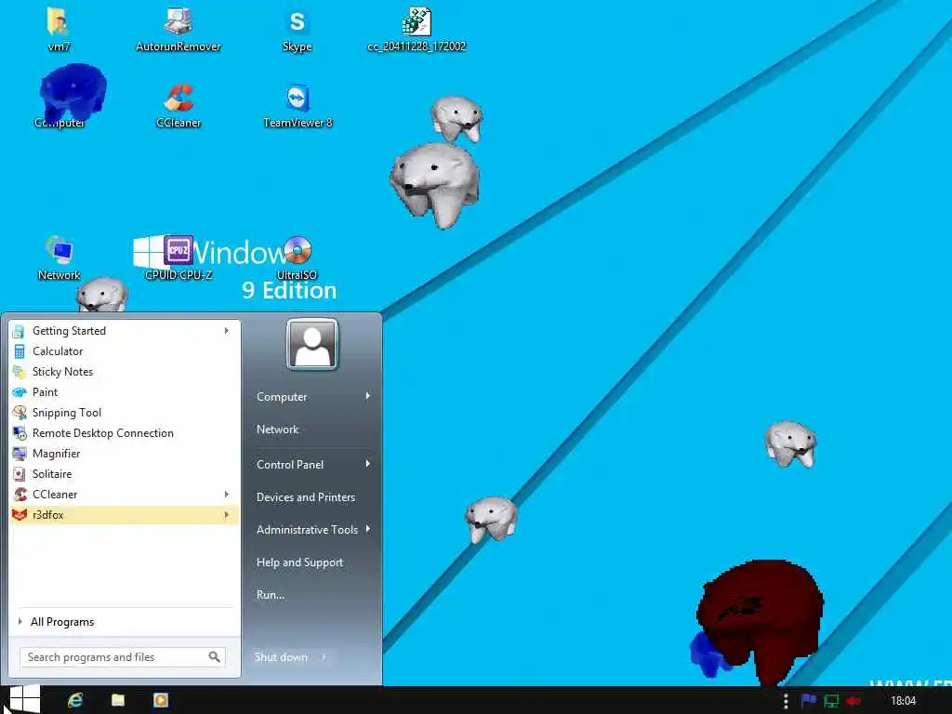Launch CCleaner desktop shortcut
Image resolution: width=952 pixels, height=714 pixels.
pyautogui.click(x=178, y=105)
